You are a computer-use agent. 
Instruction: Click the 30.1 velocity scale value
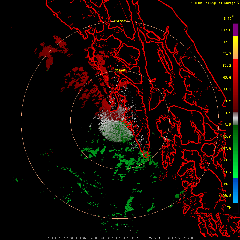[x=227, y=89]
